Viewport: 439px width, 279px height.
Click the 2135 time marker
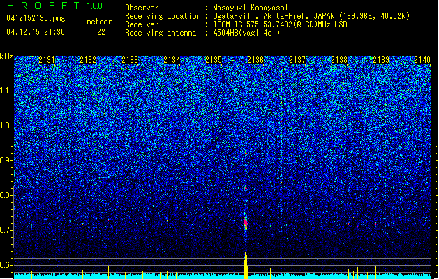[214, 60]
